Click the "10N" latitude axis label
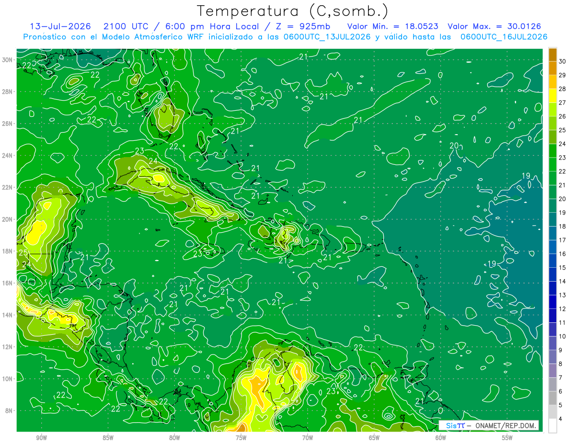 (7, 379)
